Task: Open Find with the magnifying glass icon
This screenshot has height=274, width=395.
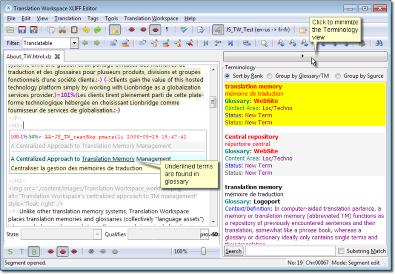Action: (264, 43)
